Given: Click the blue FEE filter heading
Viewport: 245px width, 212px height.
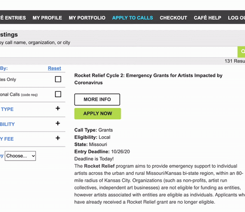Looking at the screenshot, I should (x=7, y=139).
